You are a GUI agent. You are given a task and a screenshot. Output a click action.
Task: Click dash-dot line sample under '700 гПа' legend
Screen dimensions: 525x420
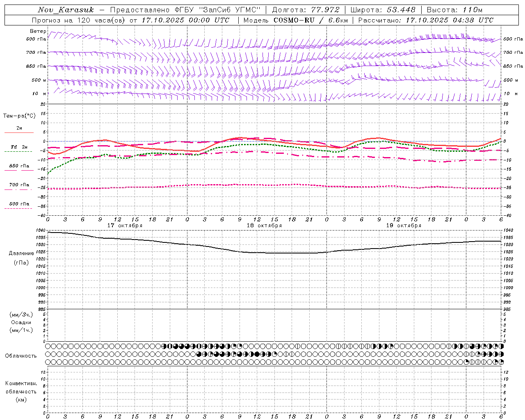[x=18, y=189]
